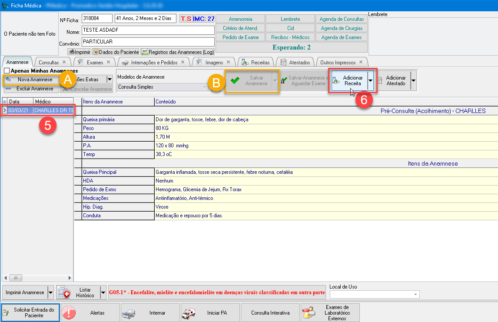Switch to the Receitas tab
Image resolution: width=498 pixels, height=322 pixels.
click(x=260, y=62)
